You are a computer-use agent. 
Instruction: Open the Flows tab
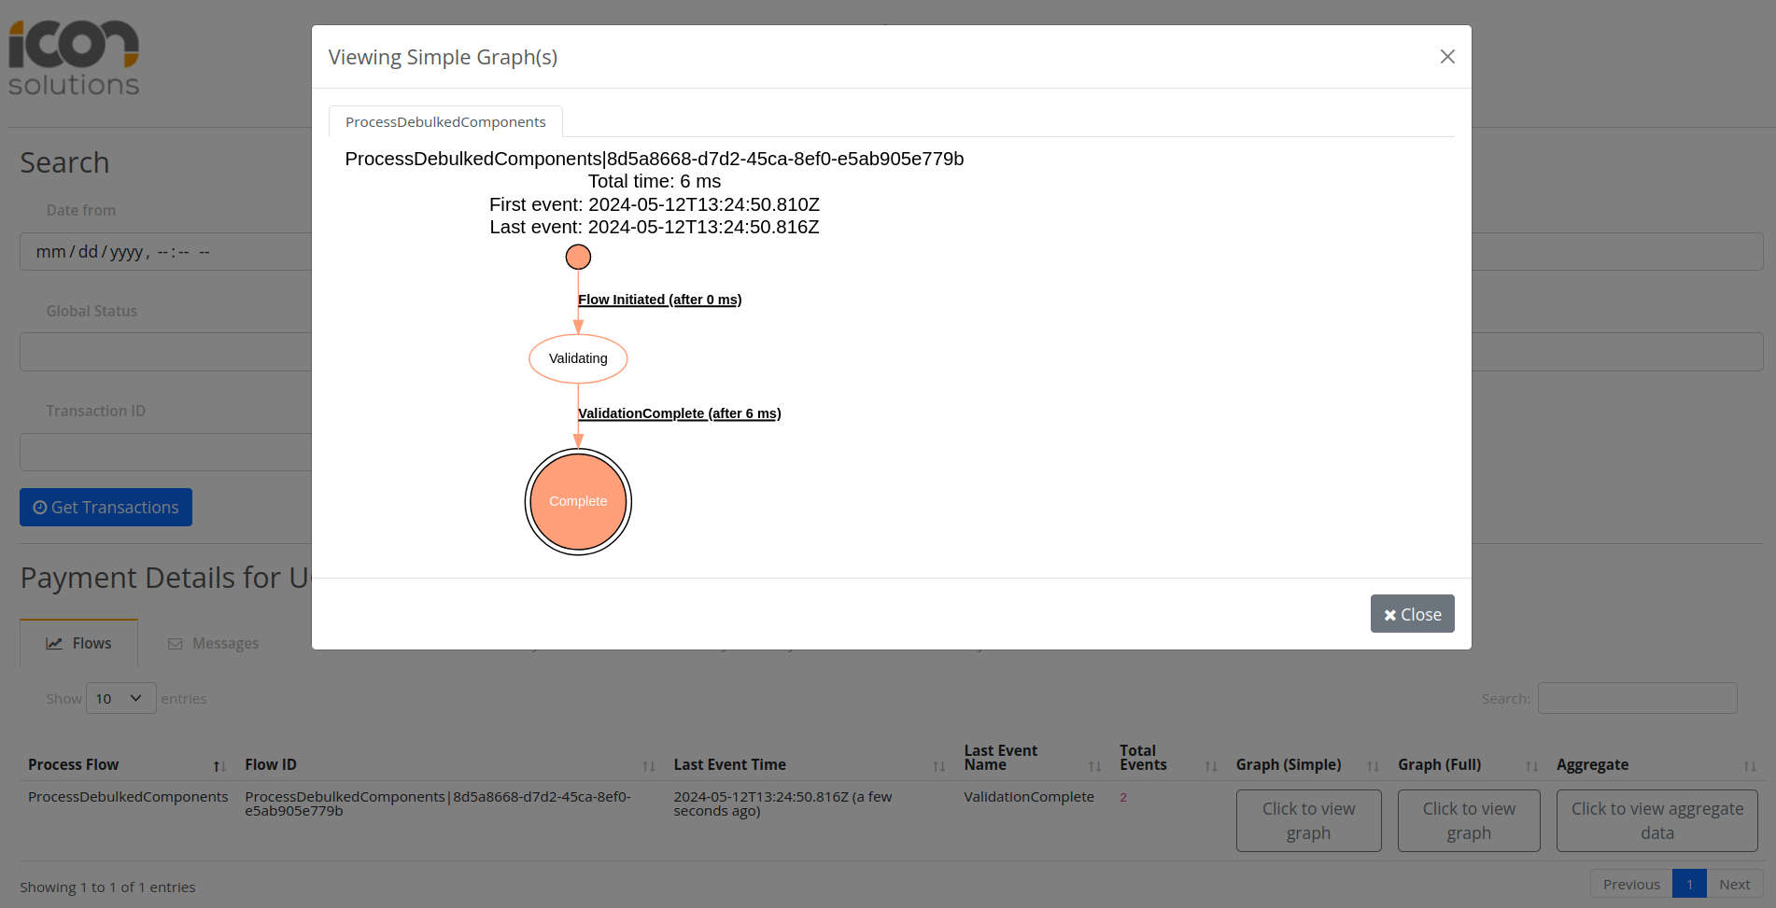pyautogui.click(x=79, y=644)
